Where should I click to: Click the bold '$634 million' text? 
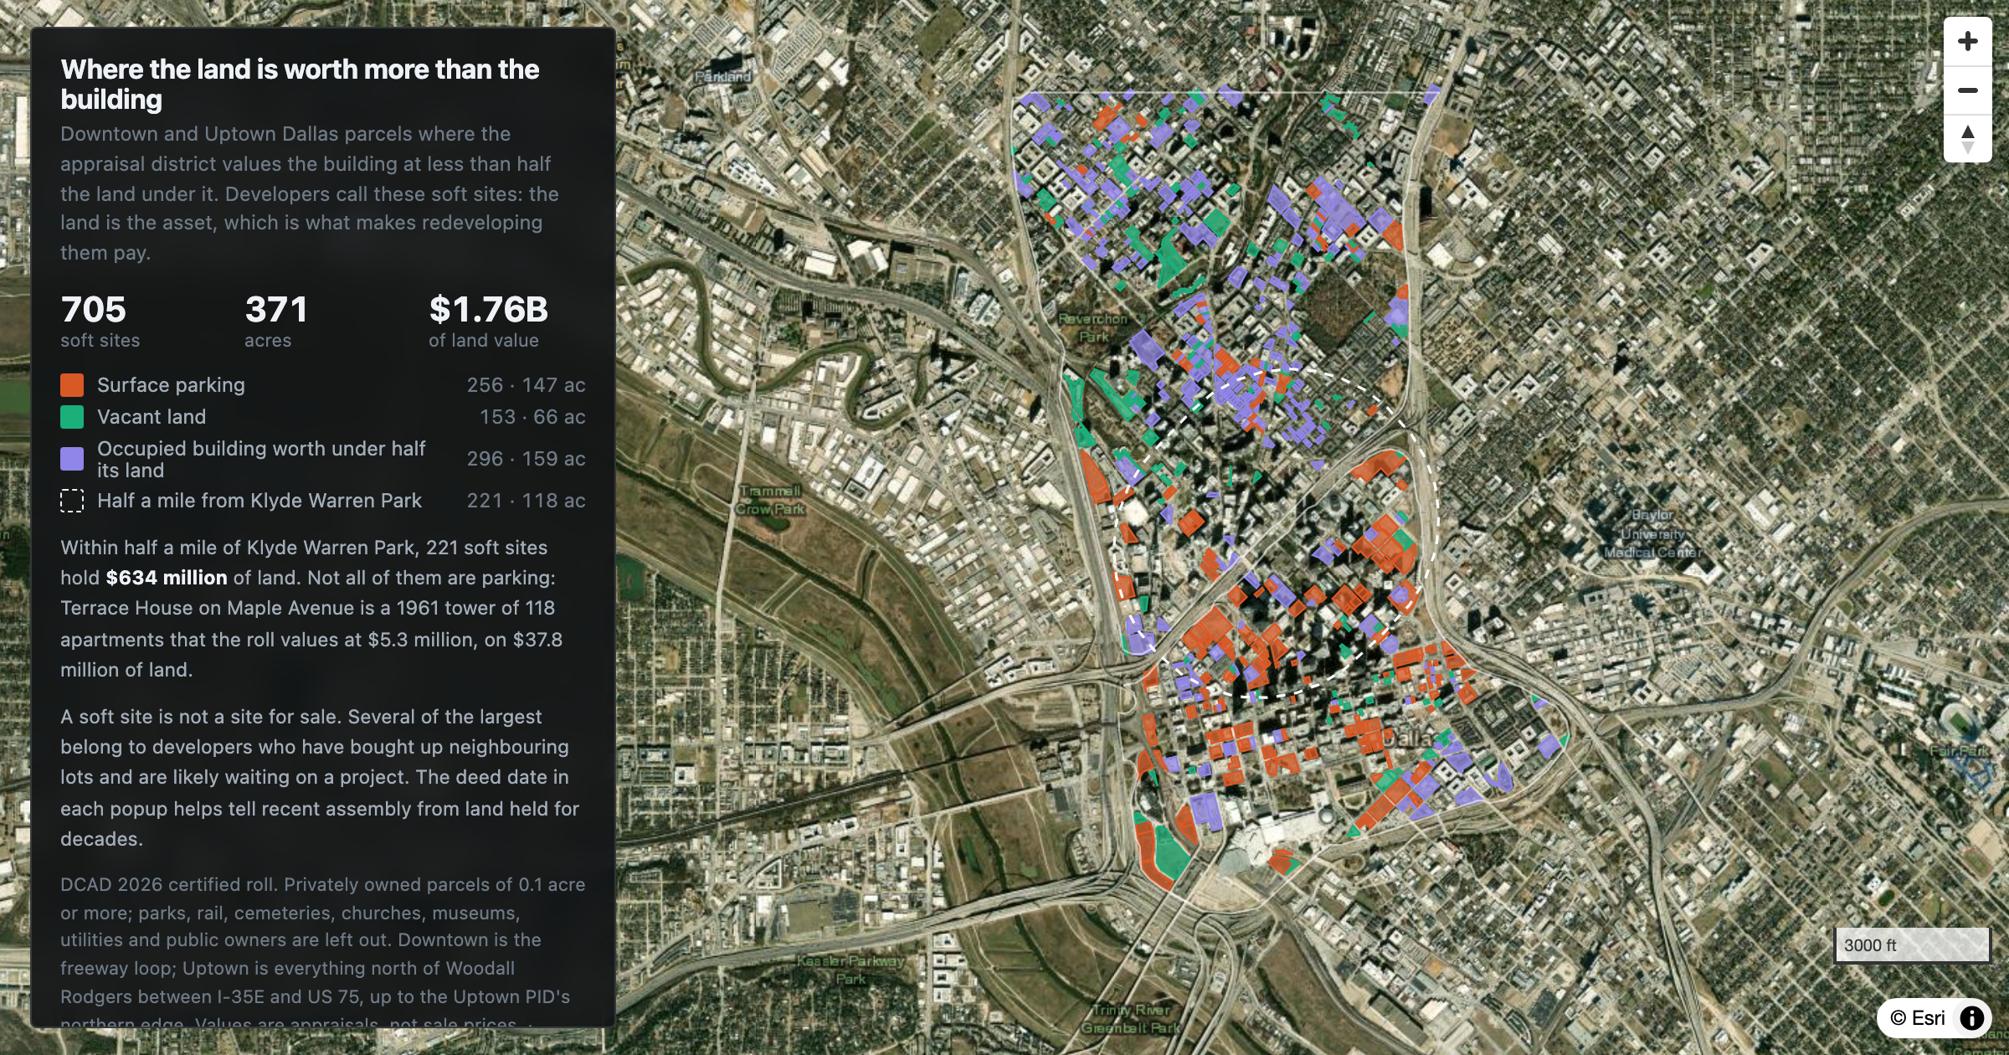pos(167,578)
